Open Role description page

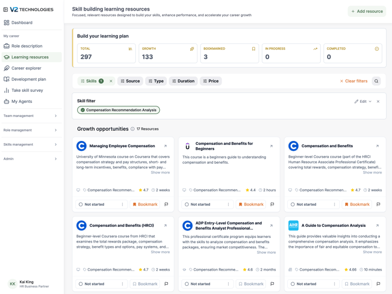[32, 46]
